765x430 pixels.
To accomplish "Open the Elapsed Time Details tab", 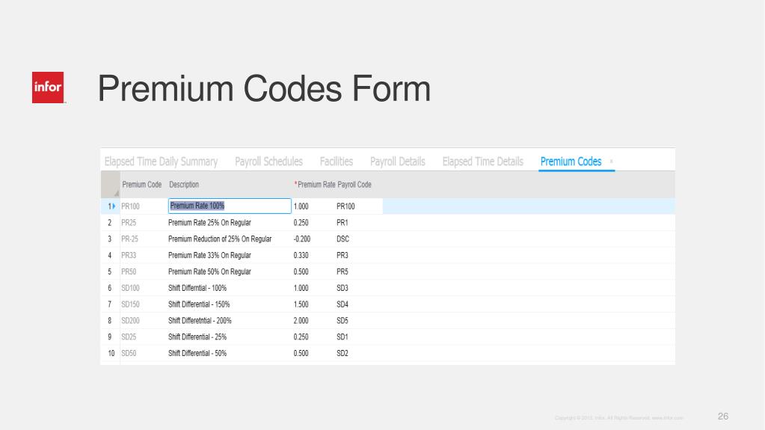I will (482, 162).
